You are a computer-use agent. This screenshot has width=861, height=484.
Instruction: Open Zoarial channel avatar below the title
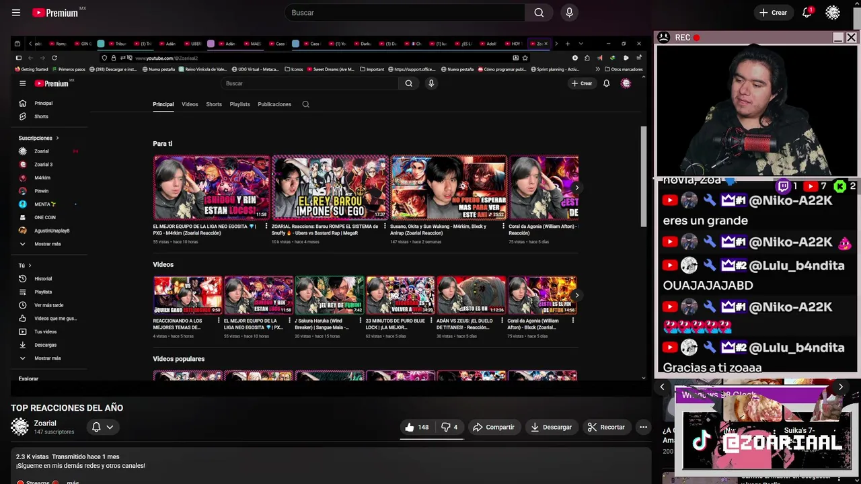point(20,427)
